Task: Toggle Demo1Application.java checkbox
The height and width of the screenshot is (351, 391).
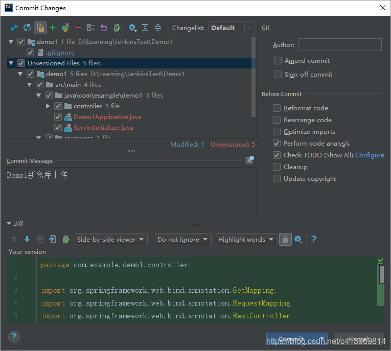Action: (58, 116)
